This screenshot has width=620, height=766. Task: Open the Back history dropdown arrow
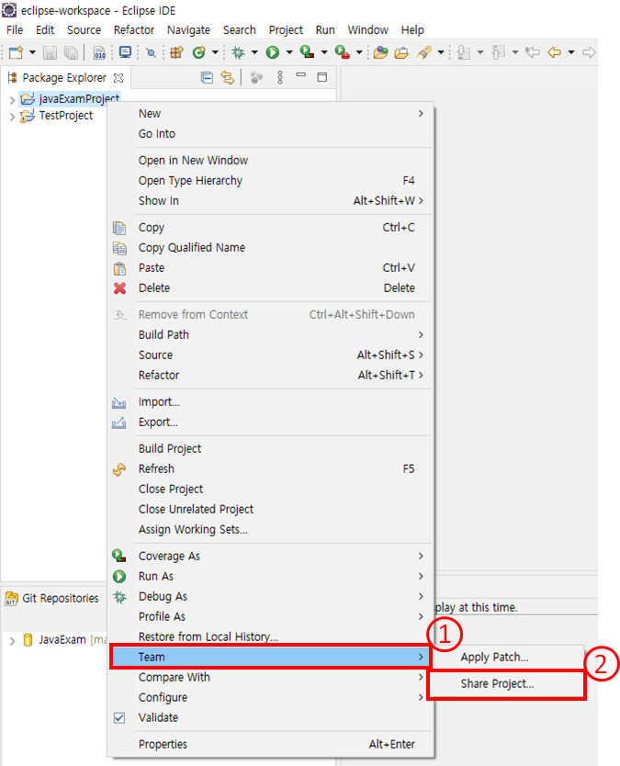tap(571, 52)
